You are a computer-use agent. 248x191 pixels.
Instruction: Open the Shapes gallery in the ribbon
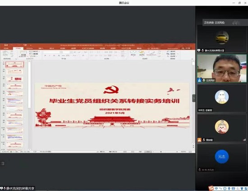pyautogui.click(x=133, y=53)
